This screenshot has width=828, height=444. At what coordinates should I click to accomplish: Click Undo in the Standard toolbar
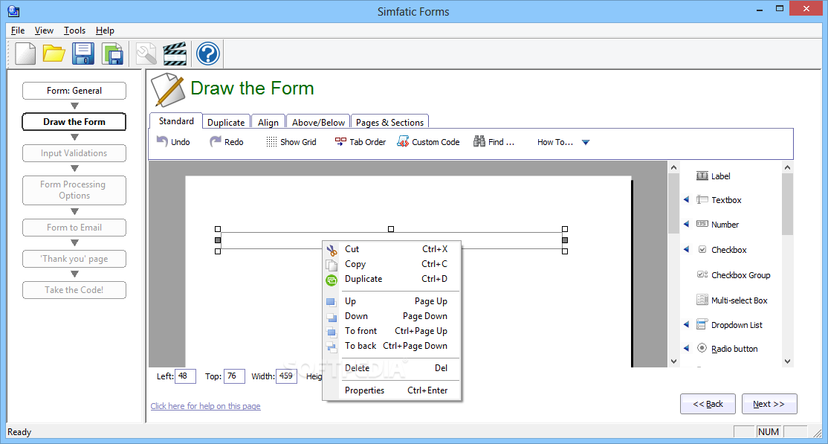[173, 141]
